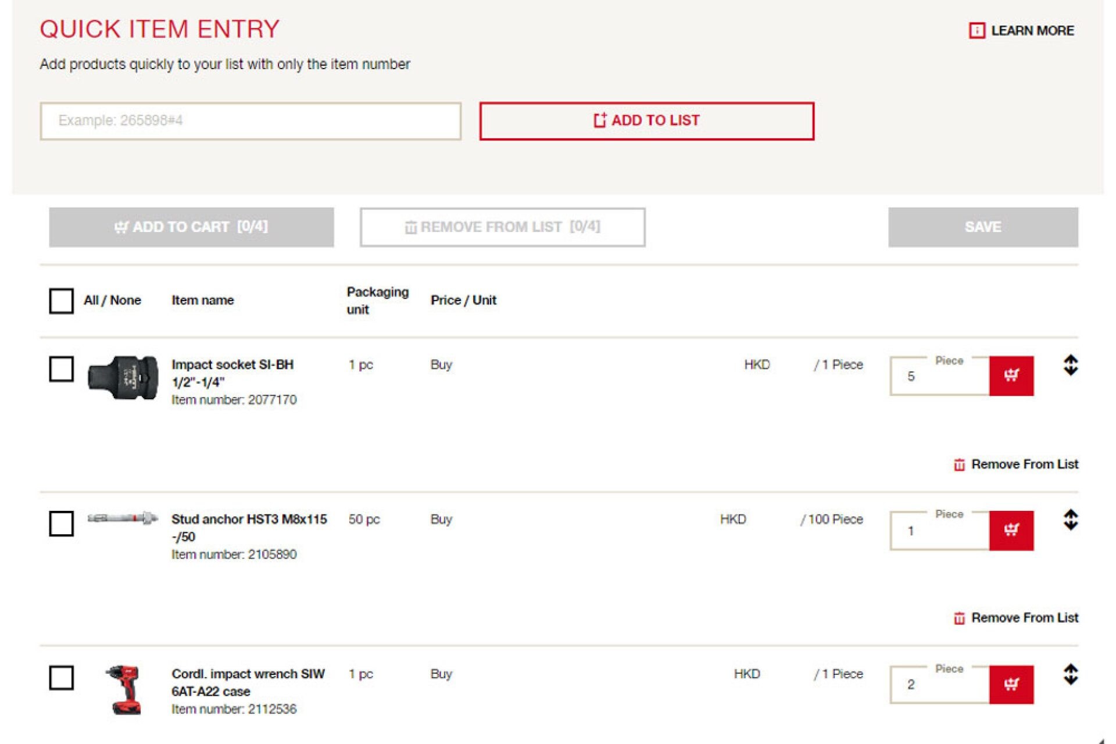Click the Impact socket quantity field
Screen dimensions: 1116x744
tap(939, 377)
